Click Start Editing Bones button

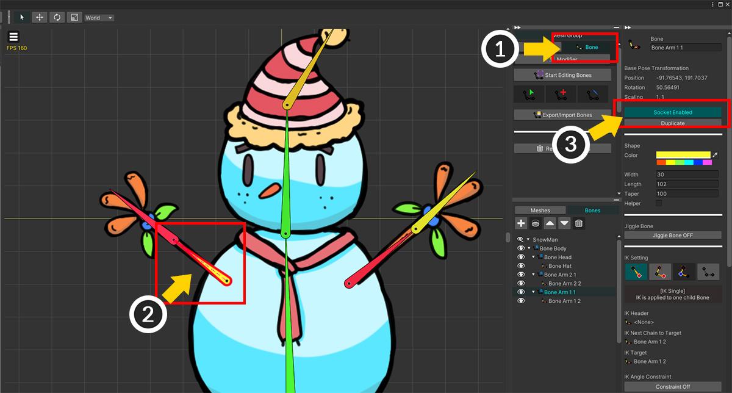[x=563, y=75]
